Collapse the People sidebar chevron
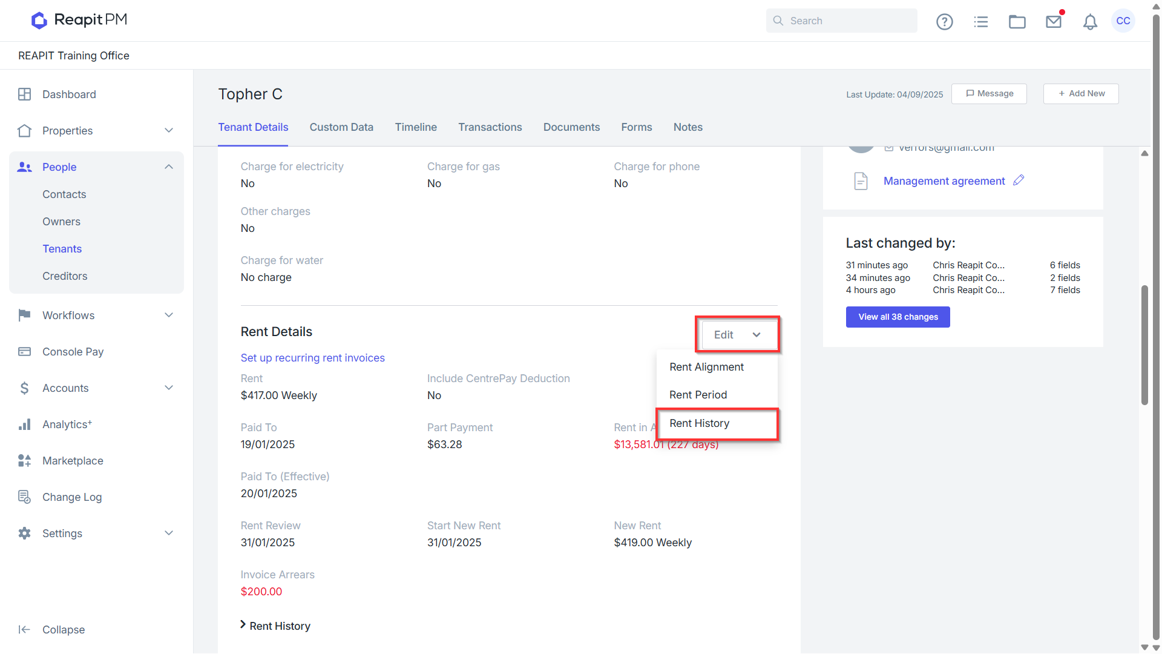The width and height of the screenshot is (1162, 654). pyautogui.click(x=169, y=167)
